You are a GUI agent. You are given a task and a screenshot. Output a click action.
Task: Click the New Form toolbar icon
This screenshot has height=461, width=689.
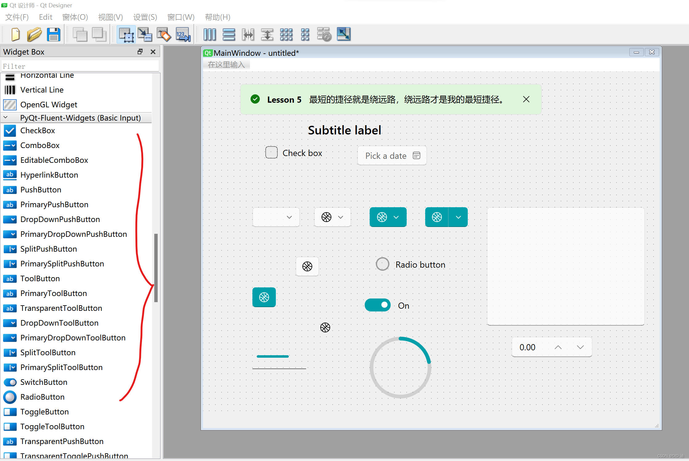[x=15, y=35]
